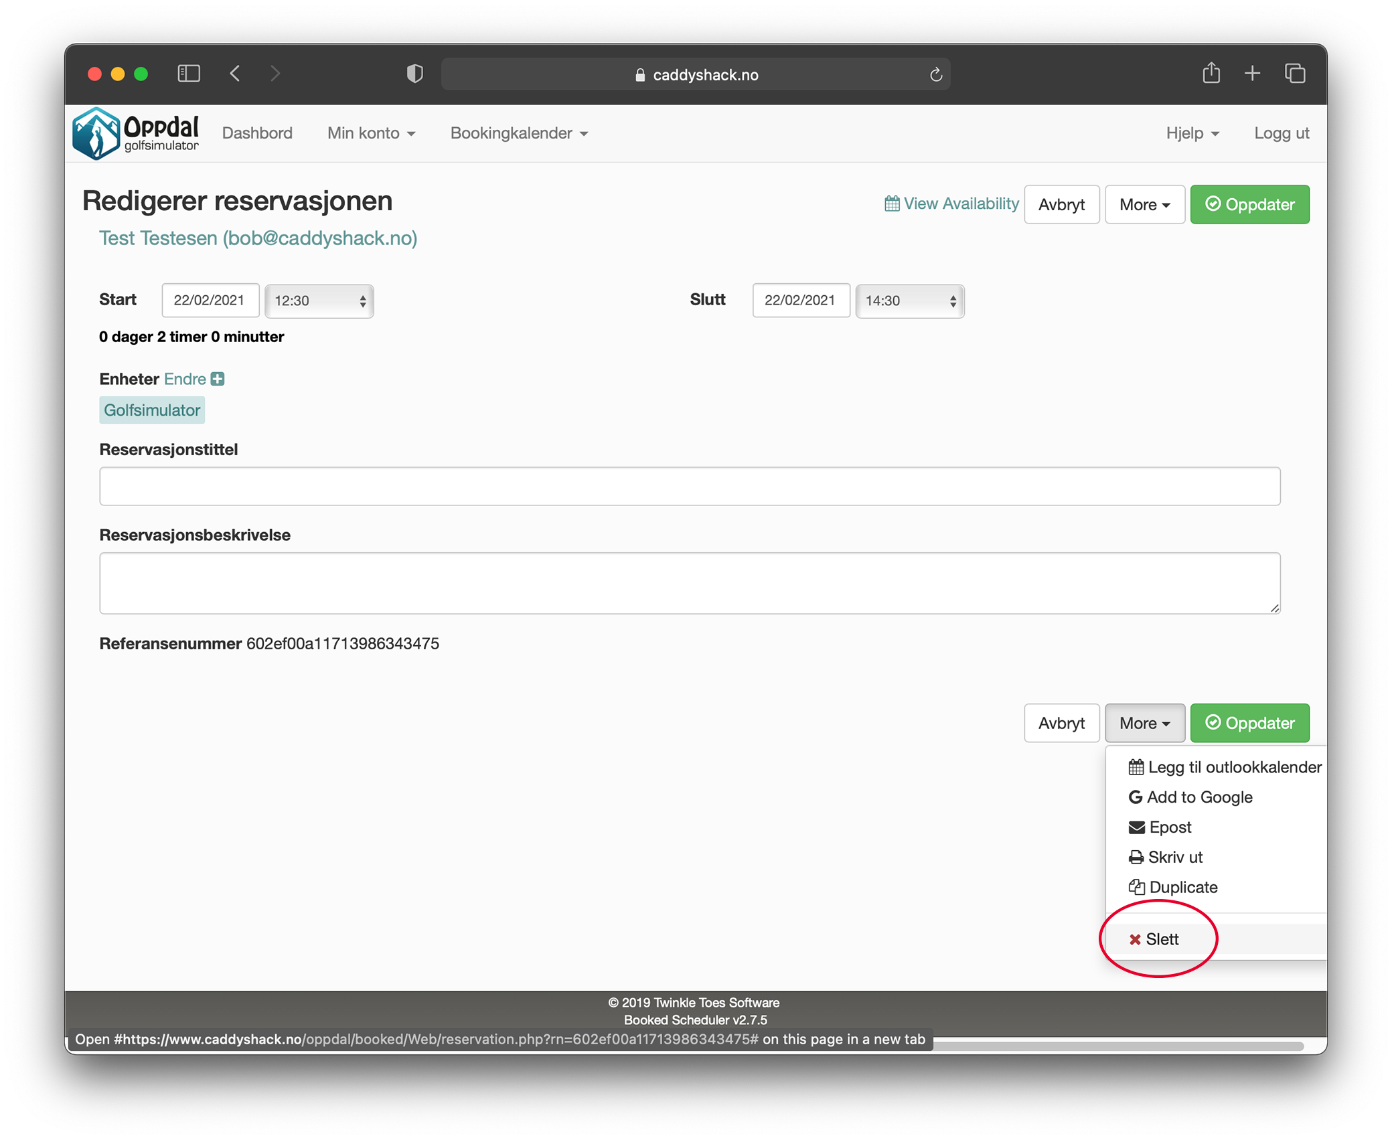
Task: Click the Safari sidebar toggle icon
Action: tap(188, 73)
